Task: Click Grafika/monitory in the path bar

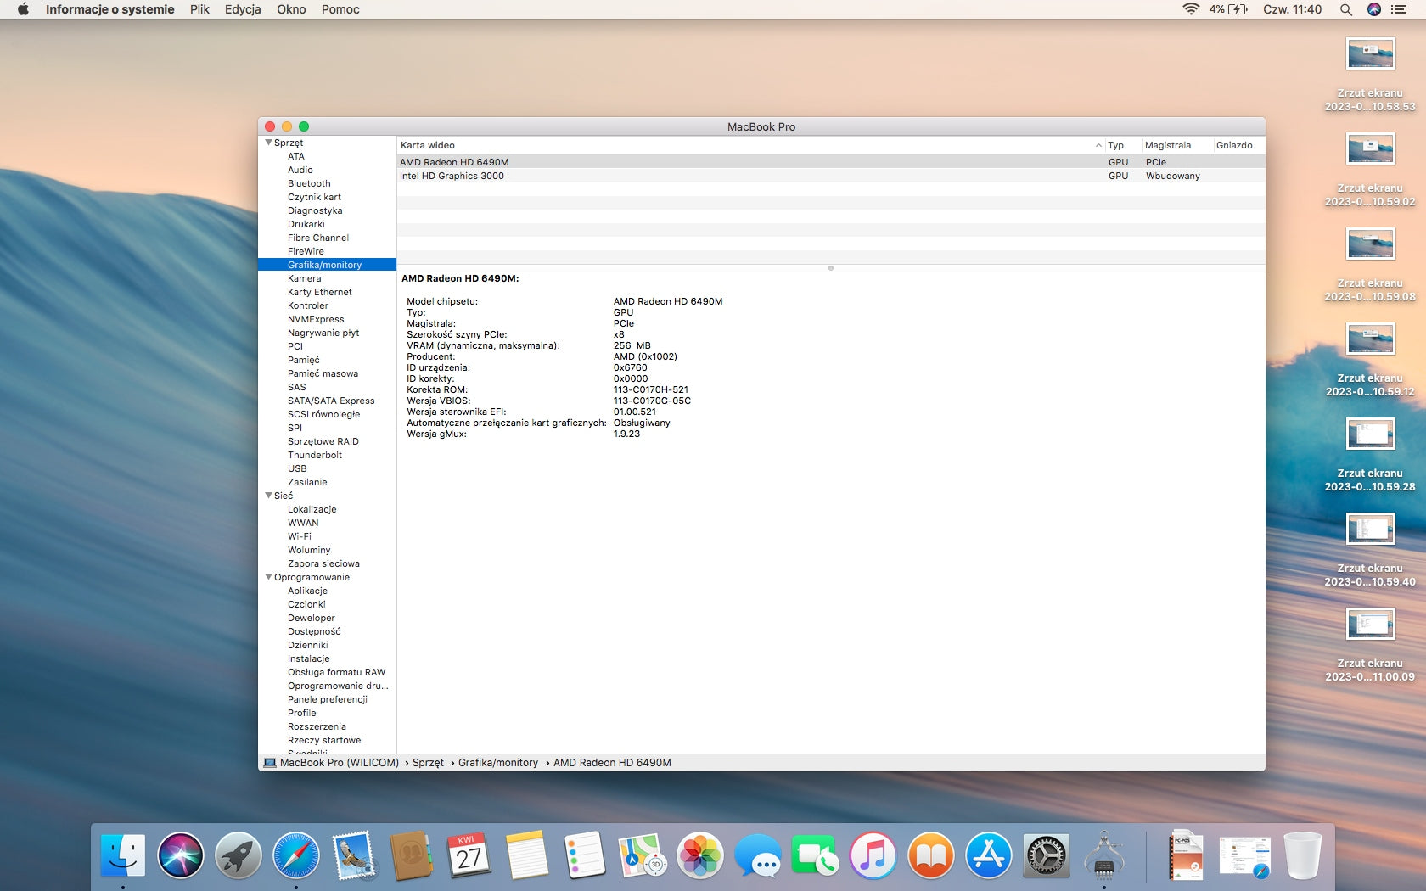Action: tap(498, 763)
